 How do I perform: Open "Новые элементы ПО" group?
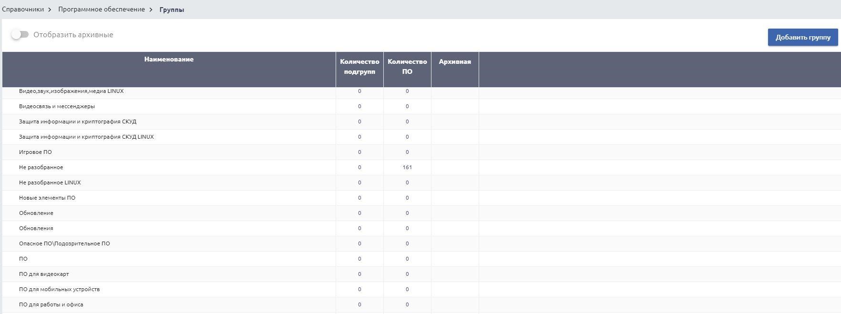47,198
